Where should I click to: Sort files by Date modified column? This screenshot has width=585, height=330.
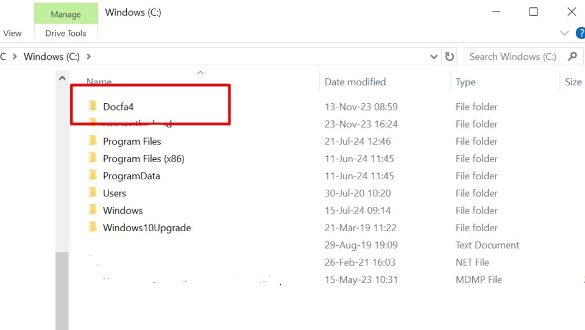coord(355,82)
